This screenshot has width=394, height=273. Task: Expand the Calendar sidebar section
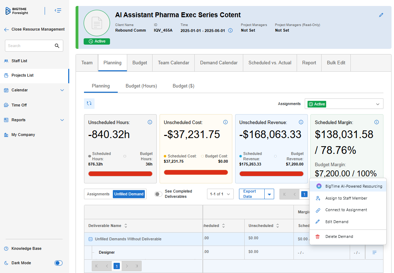(62, 90)
